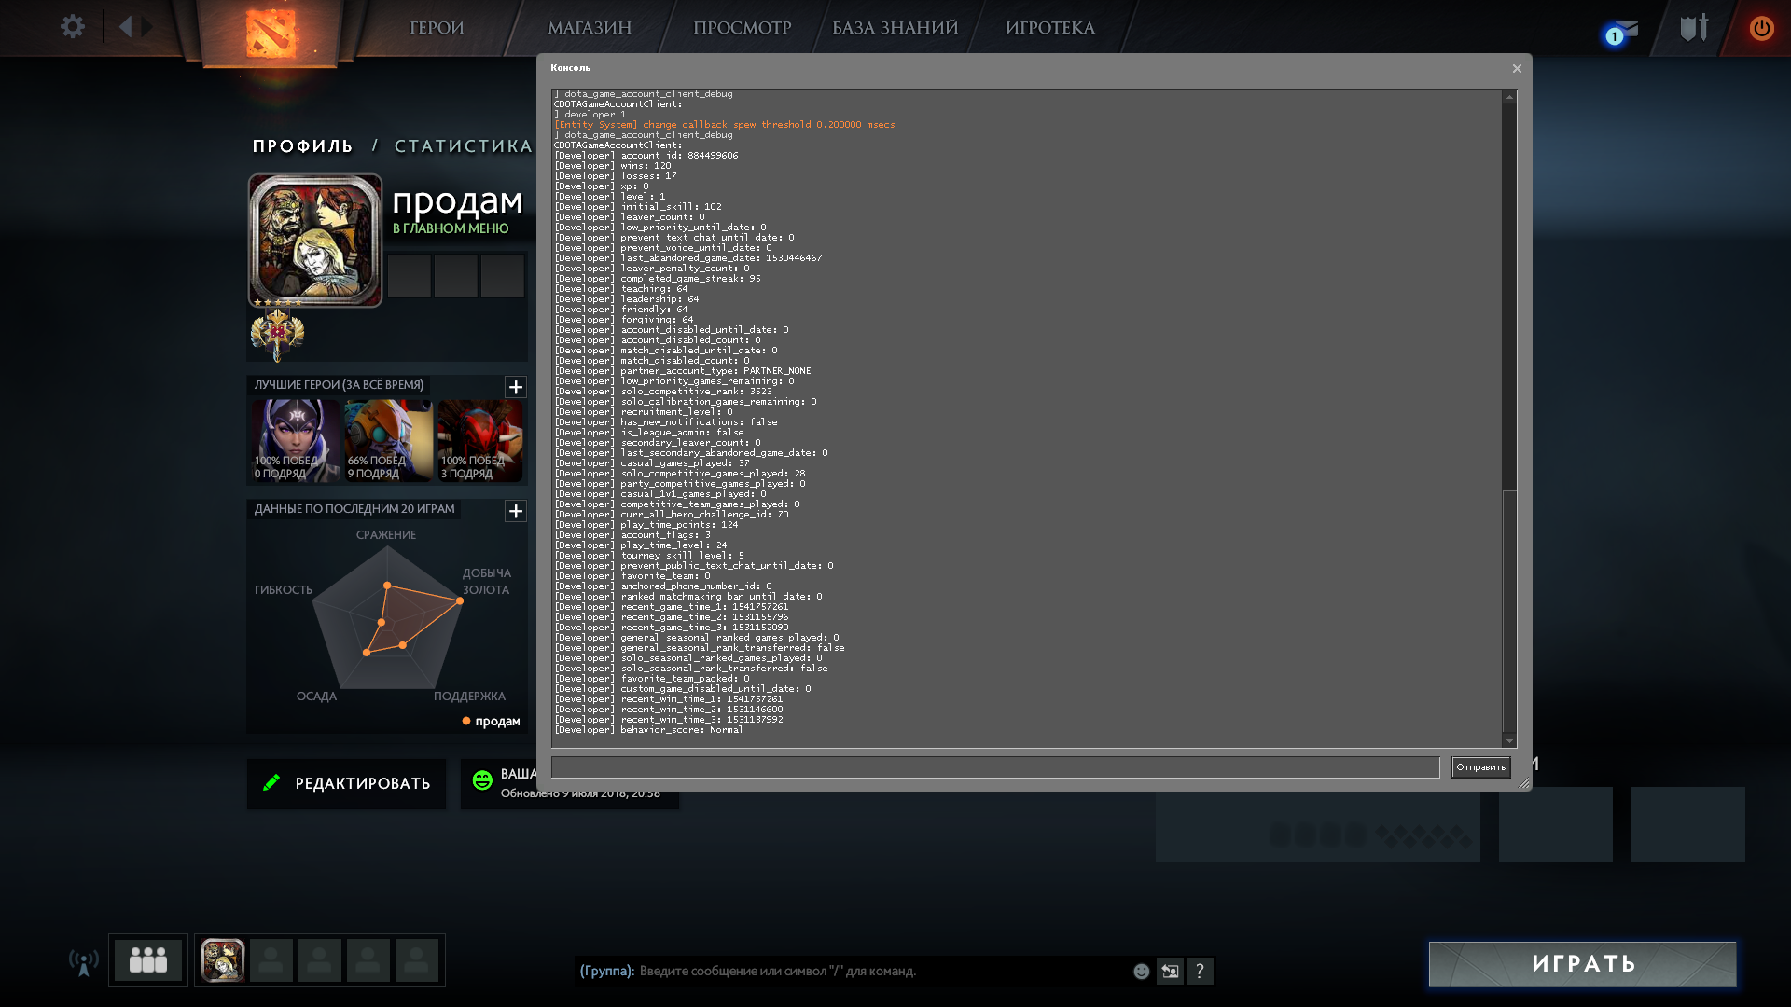Open the voice broadcast antenna icon
This screenshot has width=1791, height=1007.
(84, 962)
